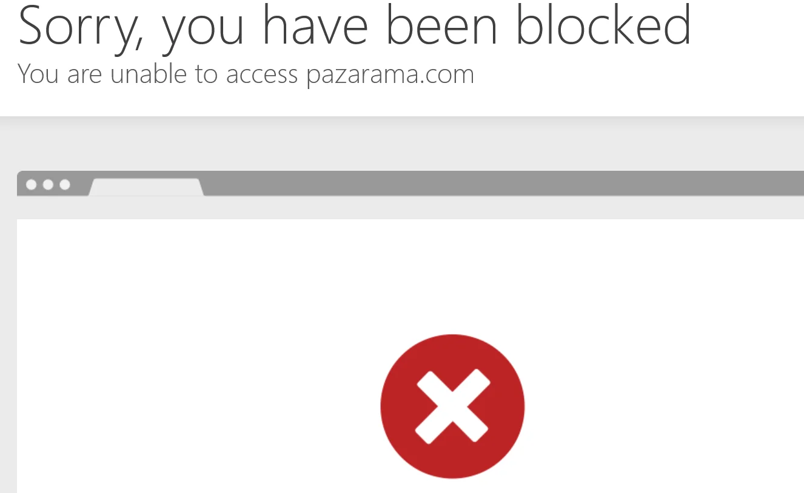This screenshot has width=804, height=493.
Task: Click the white page area of browser illustration
Action: (410, 356)
